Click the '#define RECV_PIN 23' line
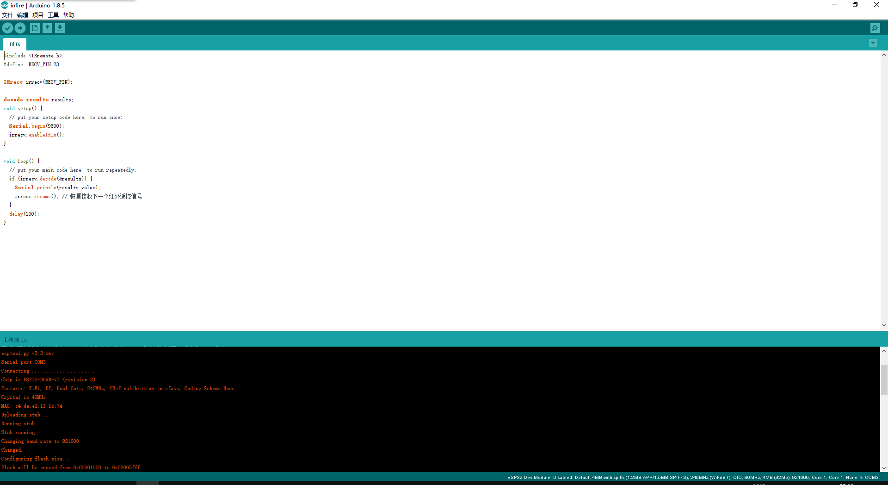 tap(31, 65)
